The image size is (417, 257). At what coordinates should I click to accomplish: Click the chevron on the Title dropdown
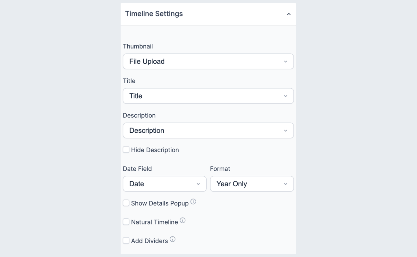pyautogui.click(x=286, y=96)
